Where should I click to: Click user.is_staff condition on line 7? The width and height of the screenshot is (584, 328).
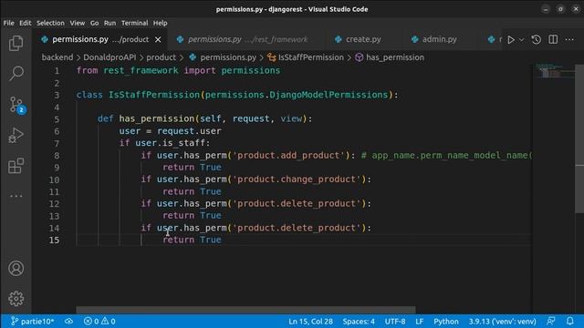coord(171,143)
